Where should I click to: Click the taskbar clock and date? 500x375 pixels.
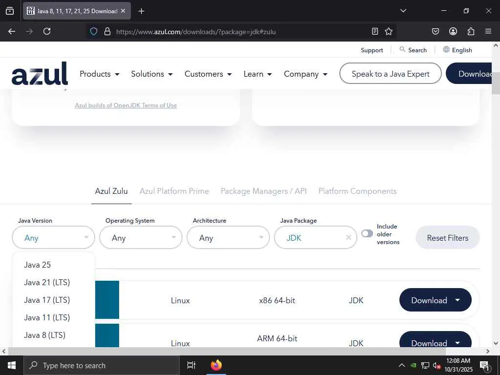pos(458,365)
